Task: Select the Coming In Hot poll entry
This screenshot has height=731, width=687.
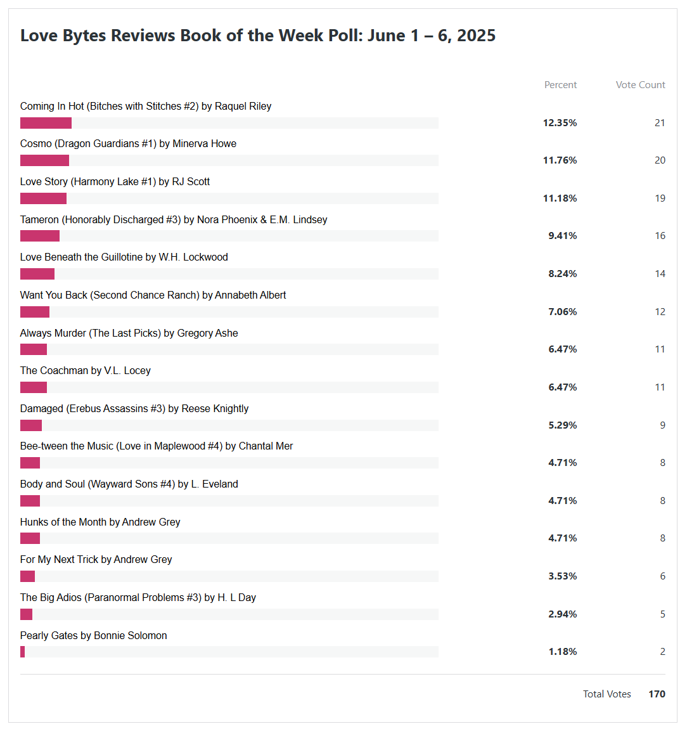Action: coord(146,107)
